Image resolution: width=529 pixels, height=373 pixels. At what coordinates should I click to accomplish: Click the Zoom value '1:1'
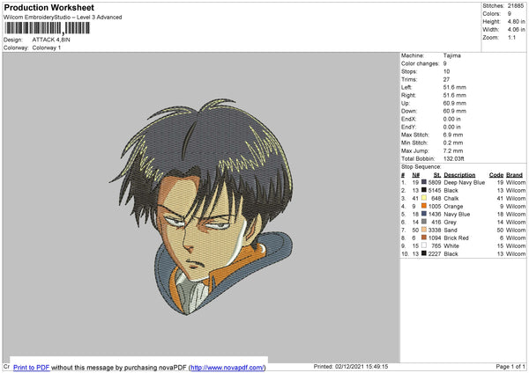click(511, 37)
